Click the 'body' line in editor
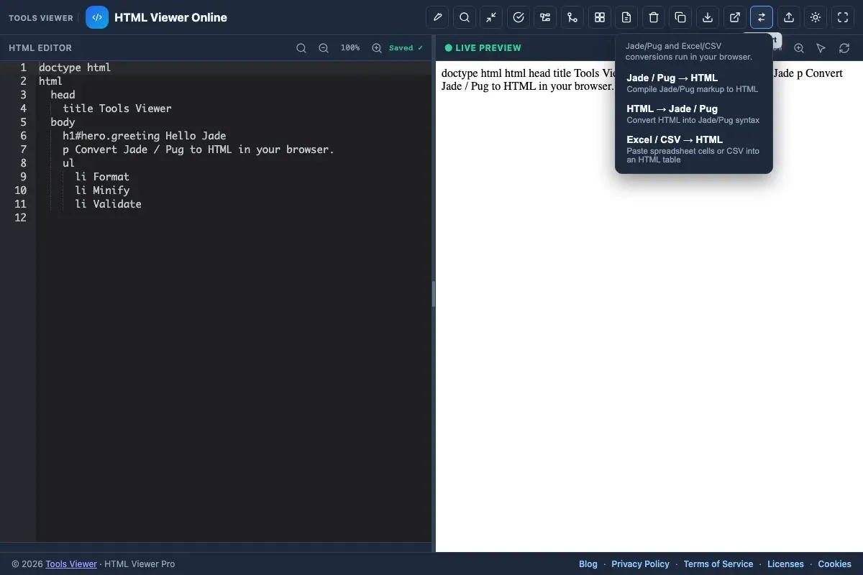The image size is (863, 575). [x=63, y=122]
